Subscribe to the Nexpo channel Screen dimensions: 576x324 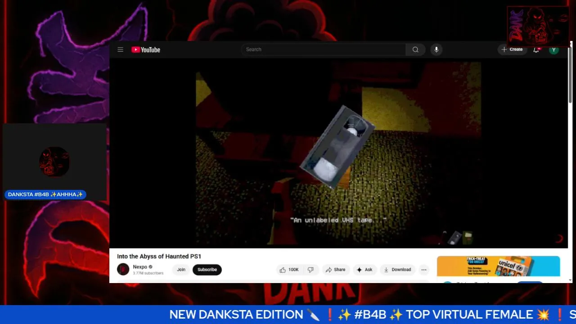click(x=207, y=270)
